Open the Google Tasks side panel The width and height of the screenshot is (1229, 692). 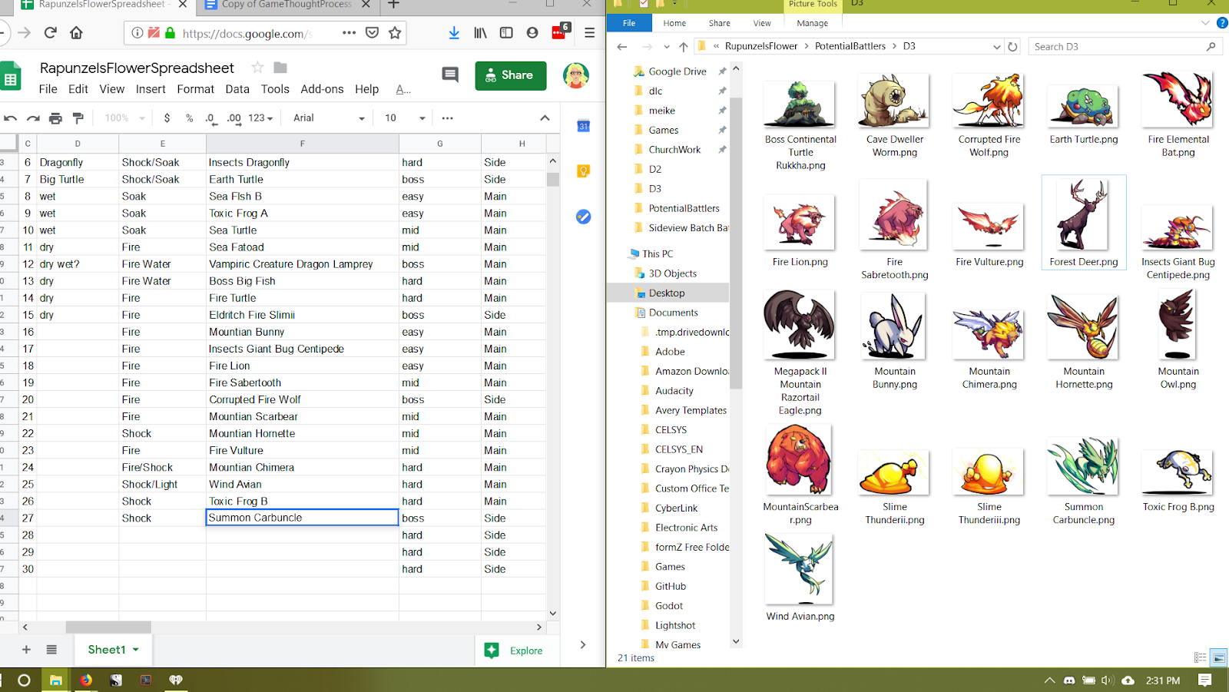(584, 217)
